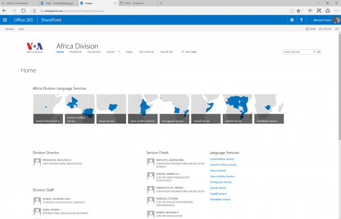This screenshot has width=341, height=219.
Task: Open the Hausa Service link
Action: tap(218, 171)
